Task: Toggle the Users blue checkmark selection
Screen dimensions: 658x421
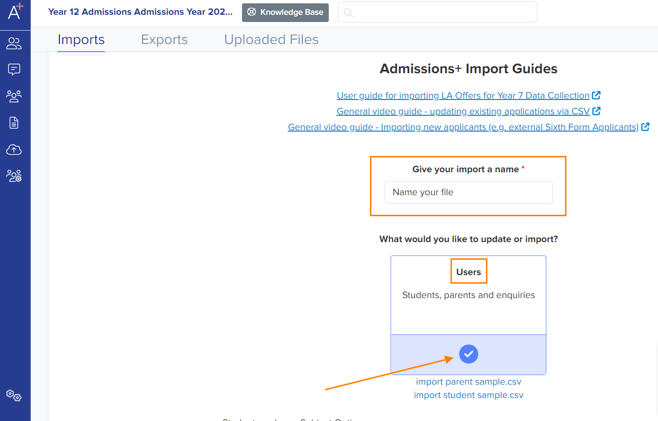Action: [x=469, y=354]
